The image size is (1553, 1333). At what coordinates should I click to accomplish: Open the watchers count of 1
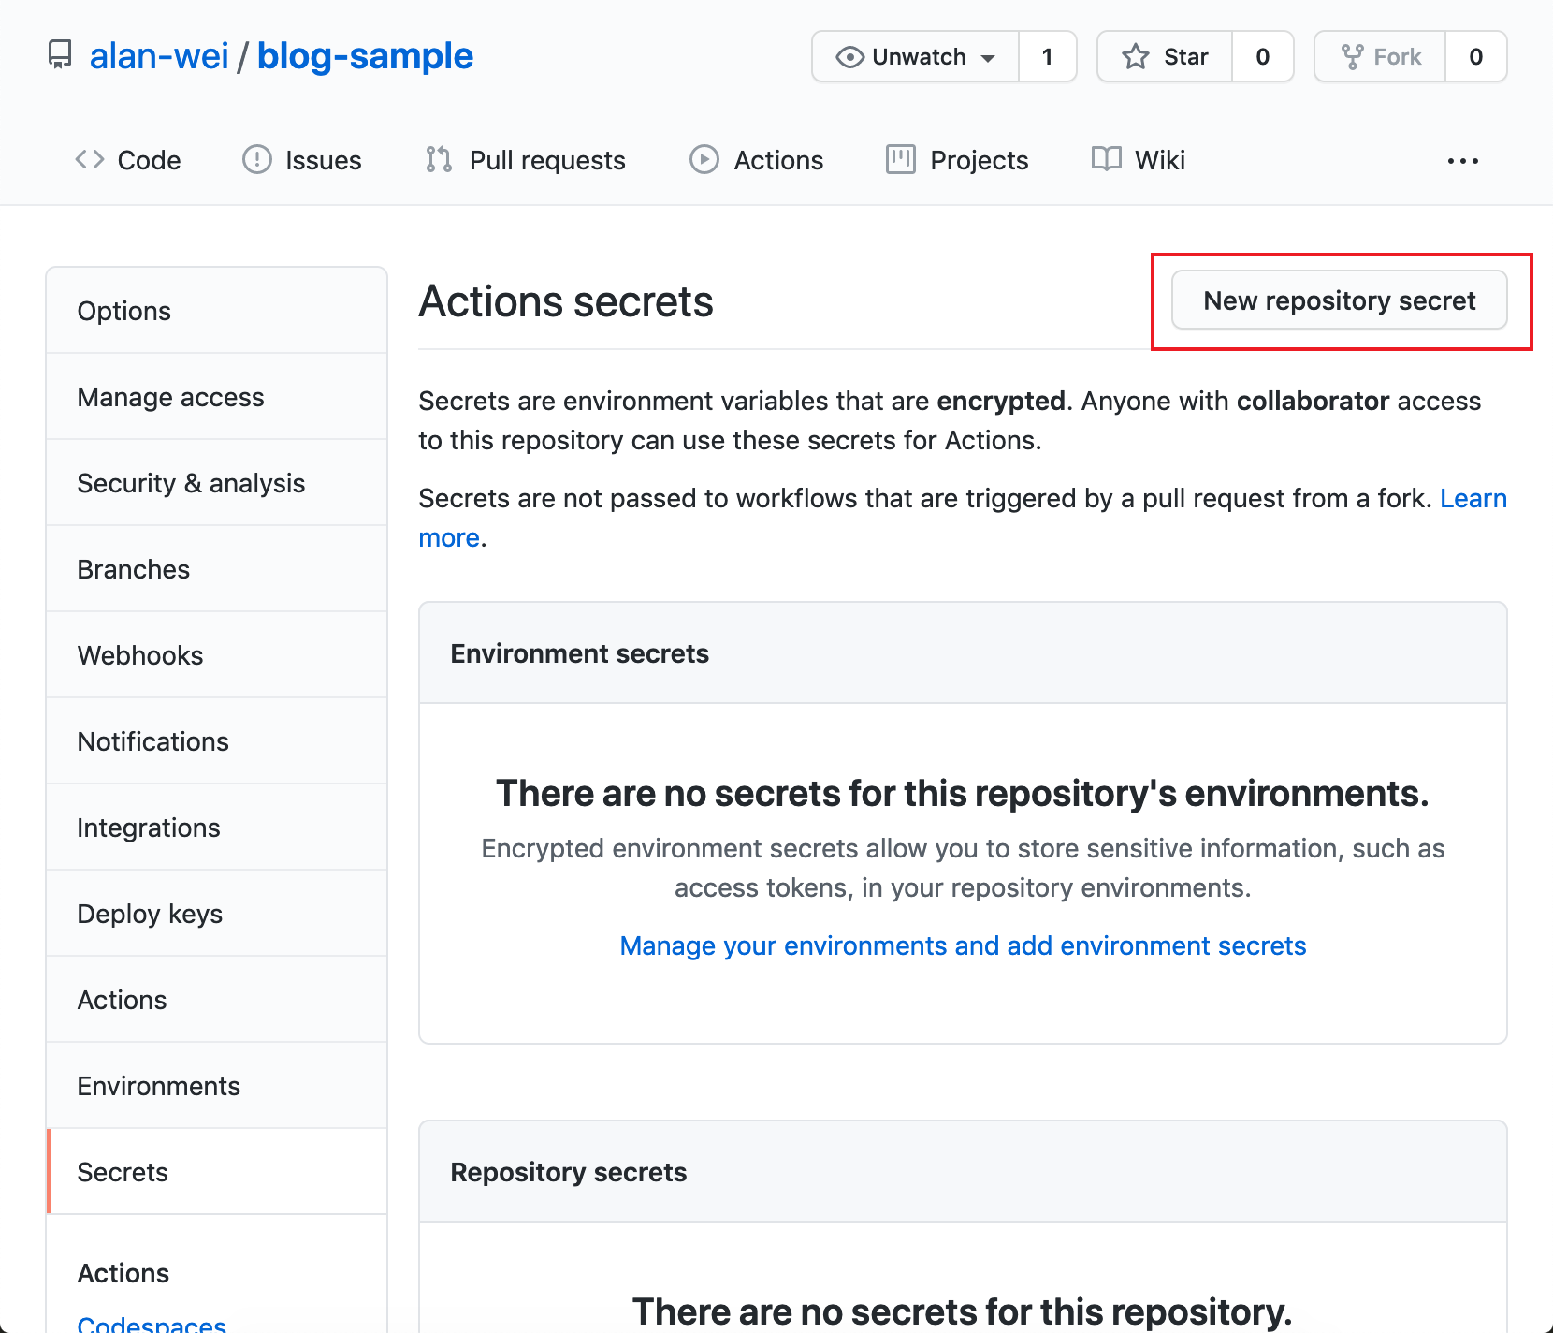[1048, 57]
